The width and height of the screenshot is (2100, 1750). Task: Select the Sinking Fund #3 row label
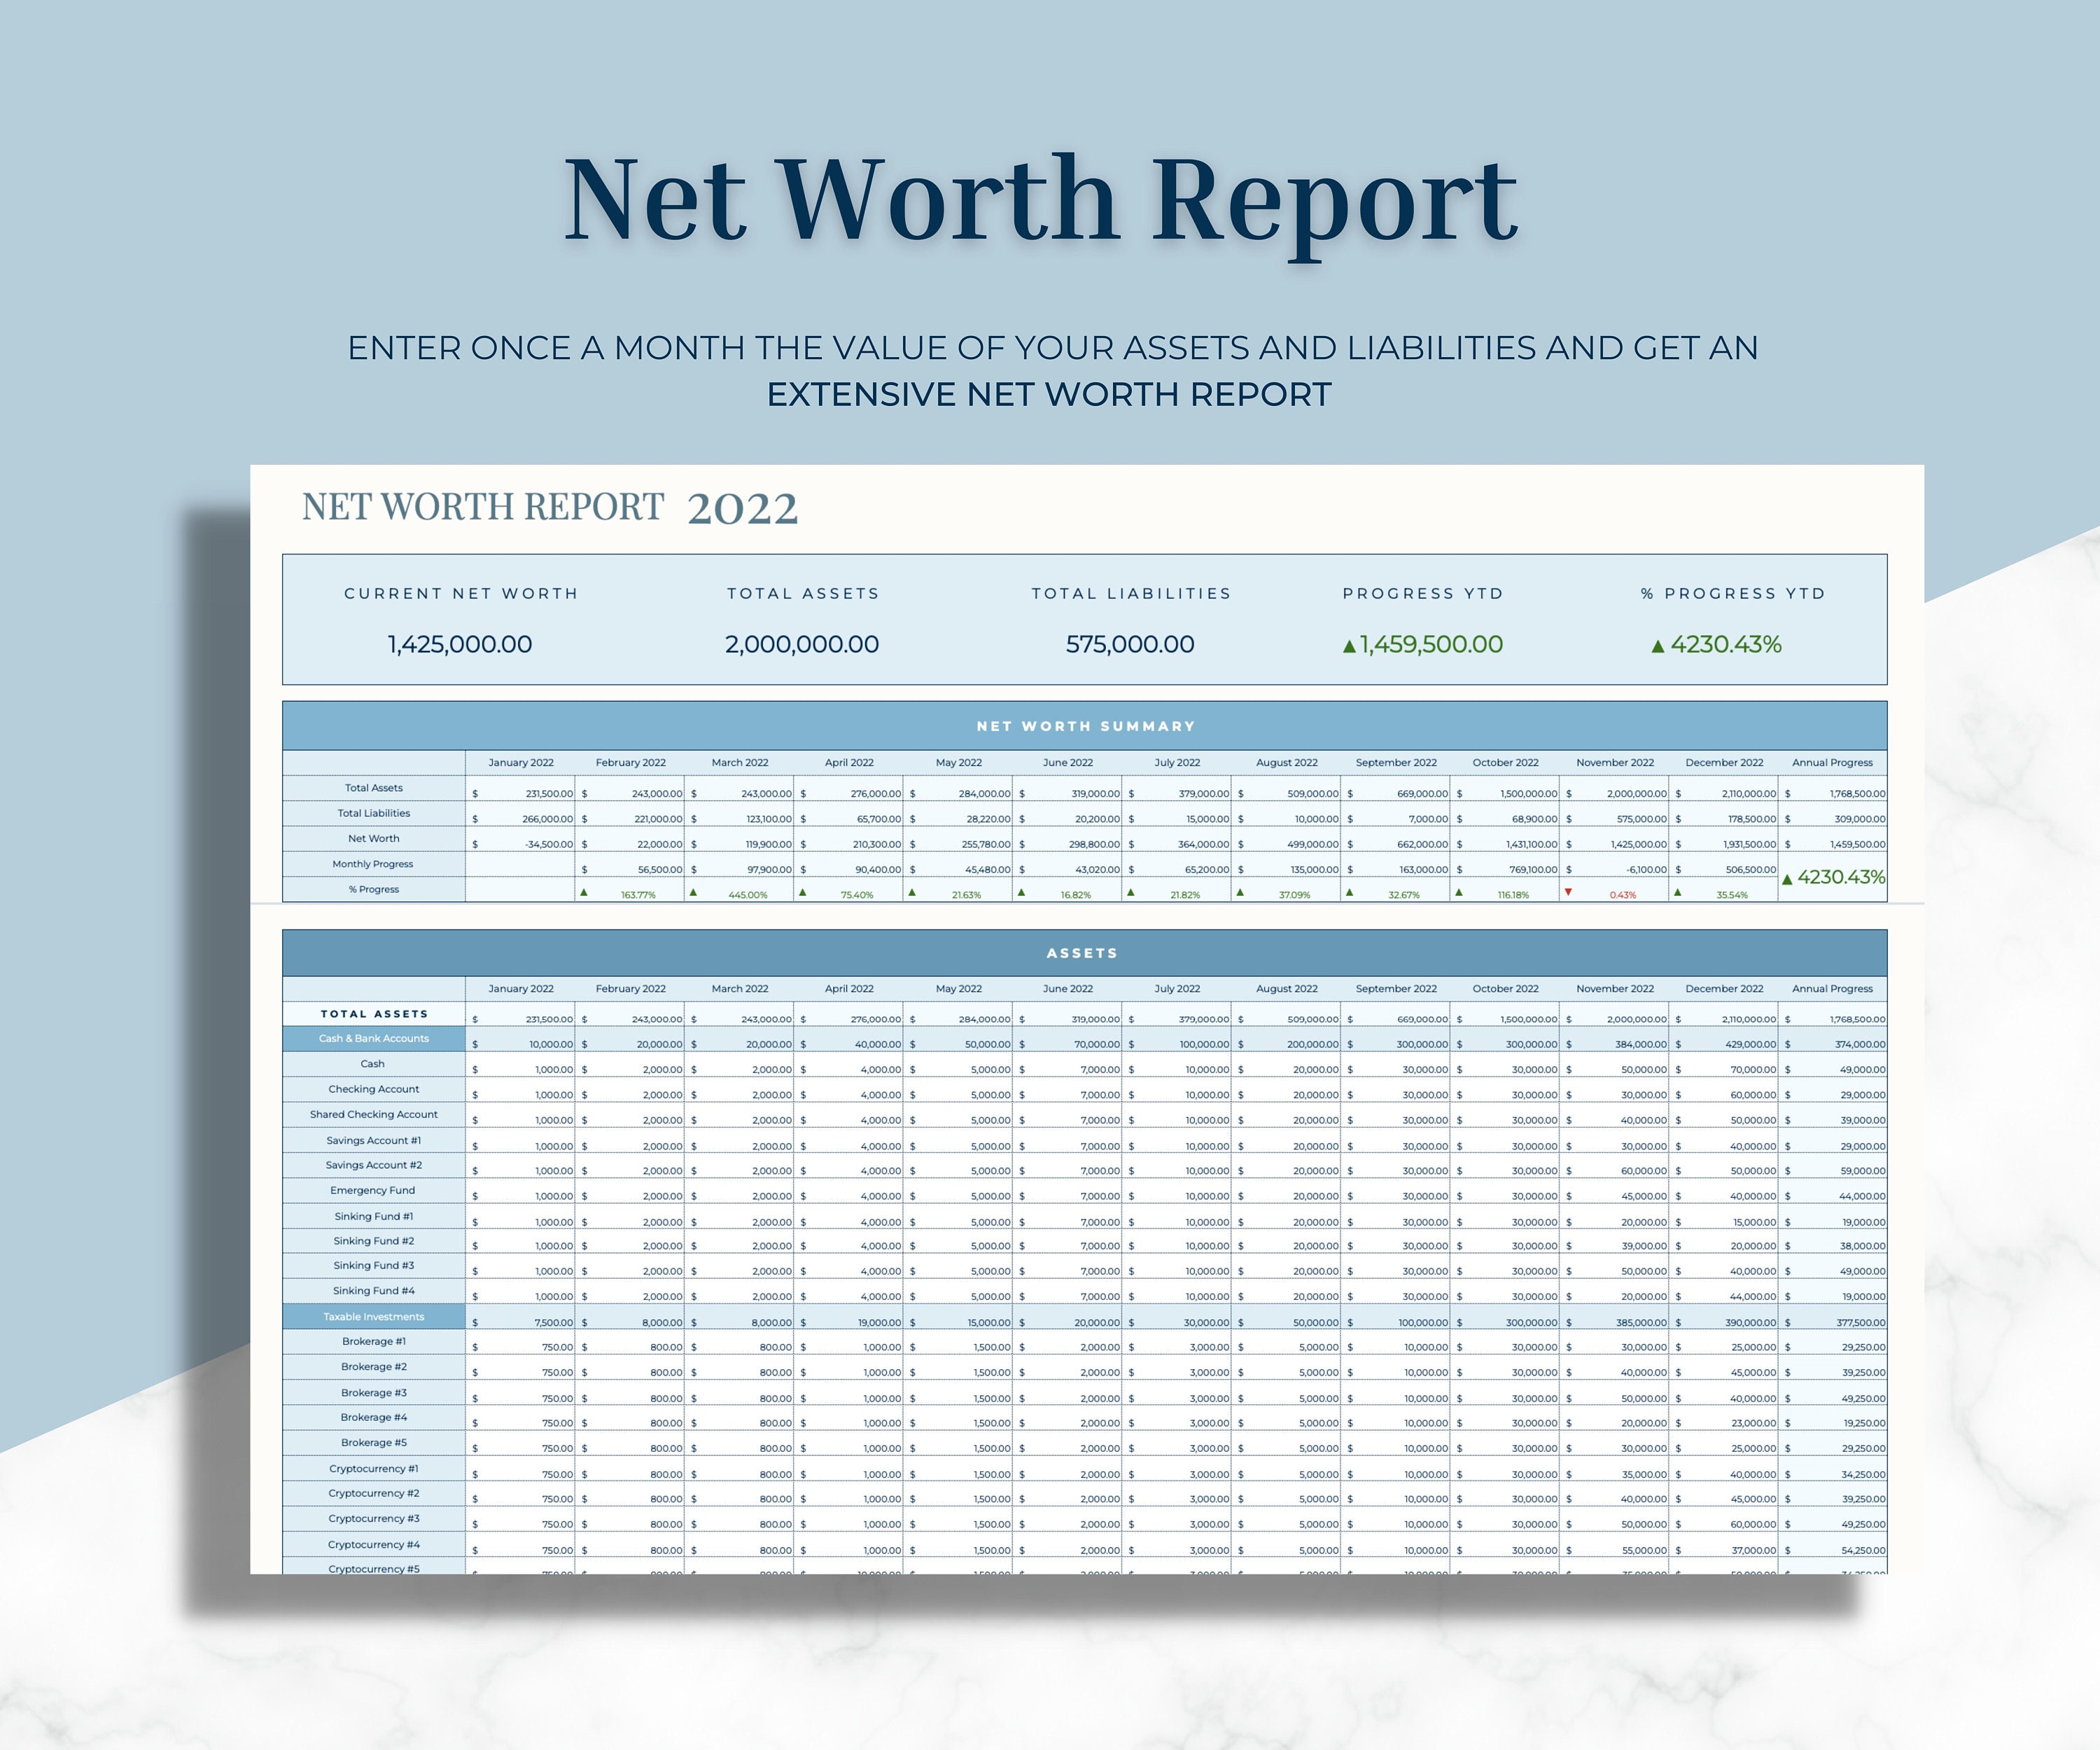373,1265
